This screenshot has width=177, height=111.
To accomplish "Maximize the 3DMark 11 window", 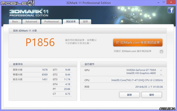I will pyautogui.click(x=164, y=2).
